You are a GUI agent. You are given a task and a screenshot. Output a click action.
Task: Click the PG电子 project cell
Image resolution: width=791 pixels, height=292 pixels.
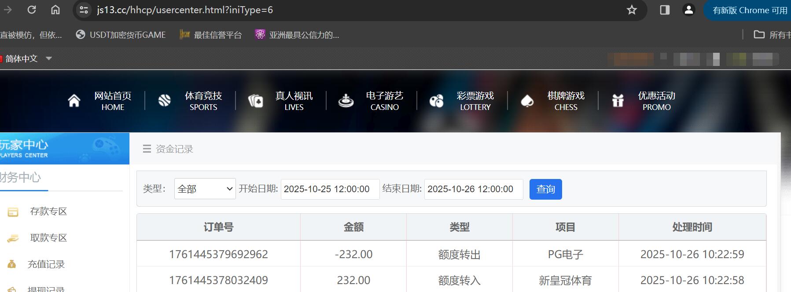566,254
